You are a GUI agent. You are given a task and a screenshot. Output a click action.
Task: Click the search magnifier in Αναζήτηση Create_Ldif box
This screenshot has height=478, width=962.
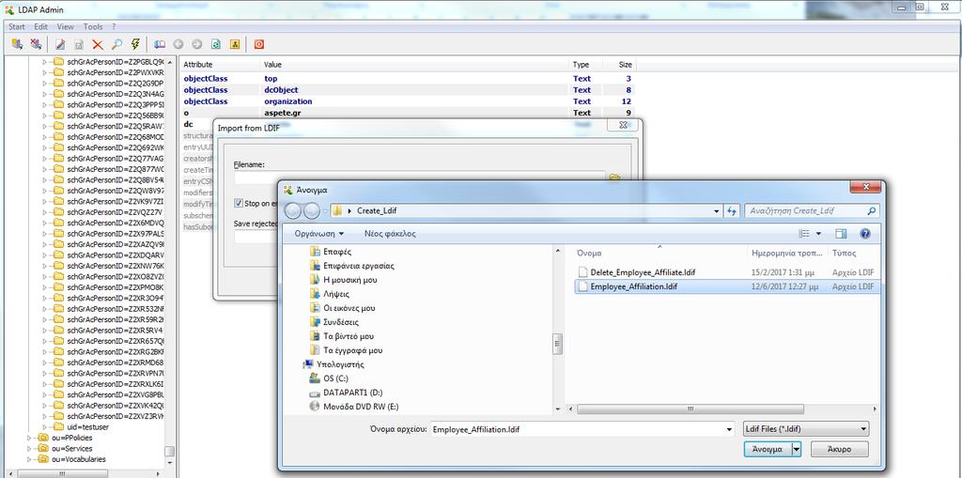(x=872, y=210)
